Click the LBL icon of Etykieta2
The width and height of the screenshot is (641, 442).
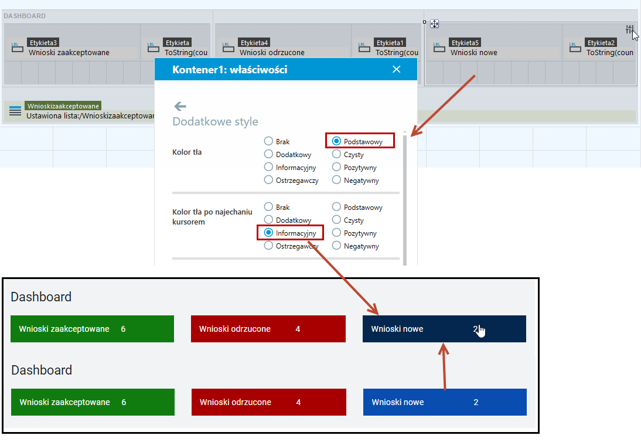point(575,47)
